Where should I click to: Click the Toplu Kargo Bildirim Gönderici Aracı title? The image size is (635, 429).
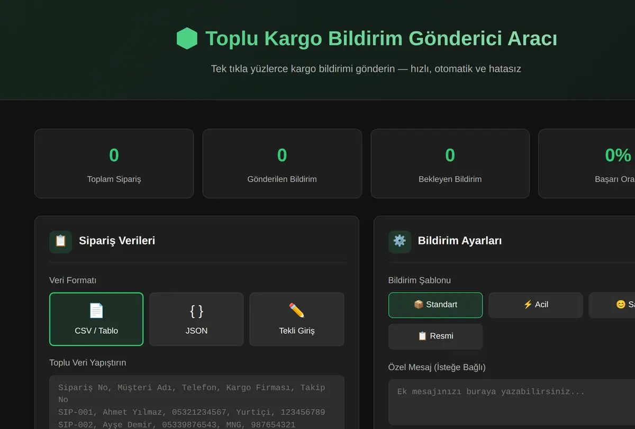pyautogui.click(x=381, y=39)
